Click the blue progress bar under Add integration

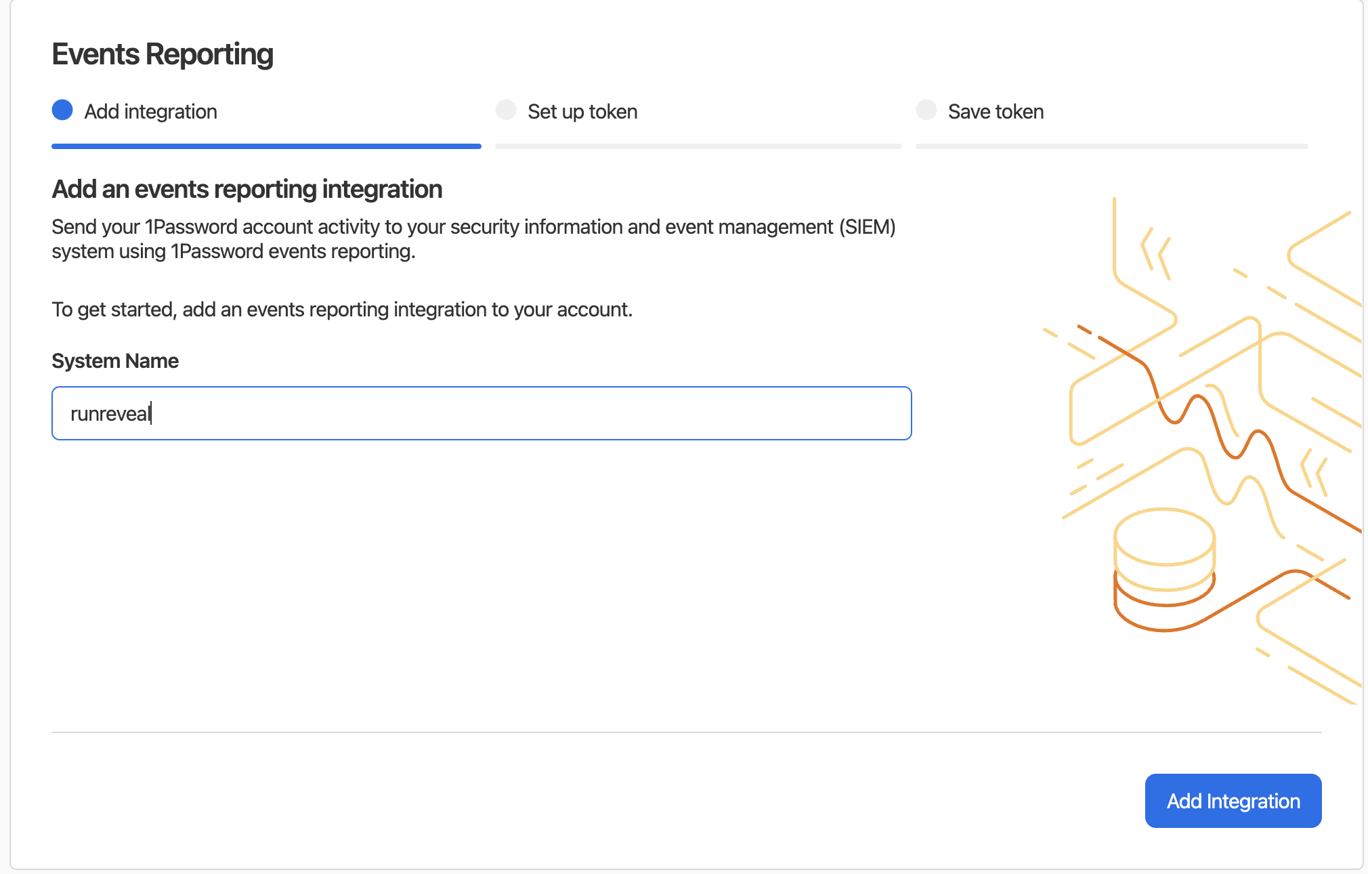pyautogui.click(x=266, y=146)
